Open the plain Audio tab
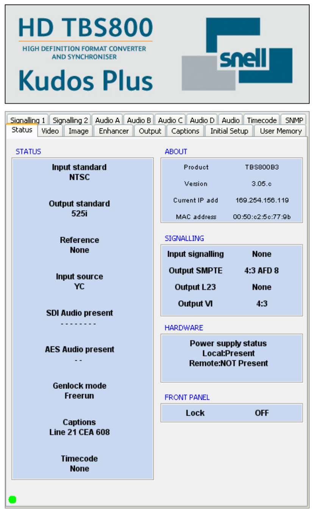The height and width of the screenshot is (510, 314). (231, 120)
